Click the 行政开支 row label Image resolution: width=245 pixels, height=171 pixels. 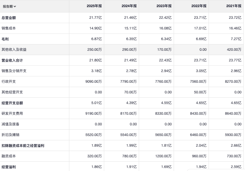tap(9, 82)
